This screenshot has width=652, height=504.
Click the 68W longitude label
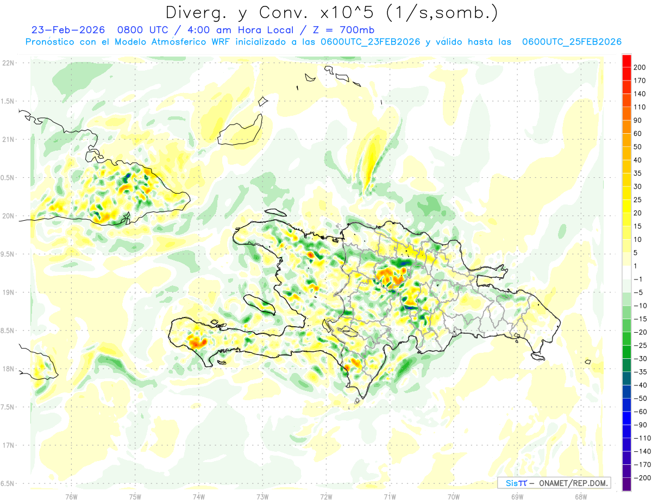coord(580,496)
